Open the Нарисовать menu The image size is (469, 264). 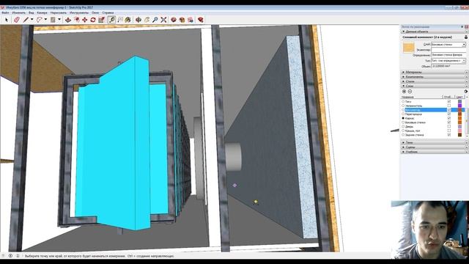(59, 13)
